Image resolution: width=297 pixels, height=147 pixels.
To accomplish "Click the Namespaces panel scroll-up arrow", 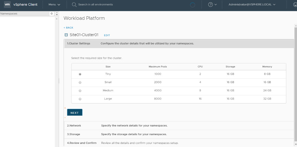I will pos(57,12).
